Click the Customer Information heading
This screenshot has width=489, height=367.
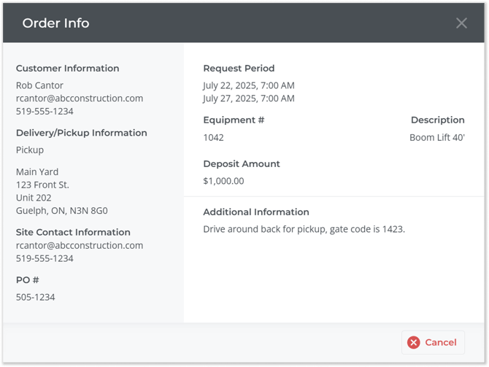[x=67, y=69]
